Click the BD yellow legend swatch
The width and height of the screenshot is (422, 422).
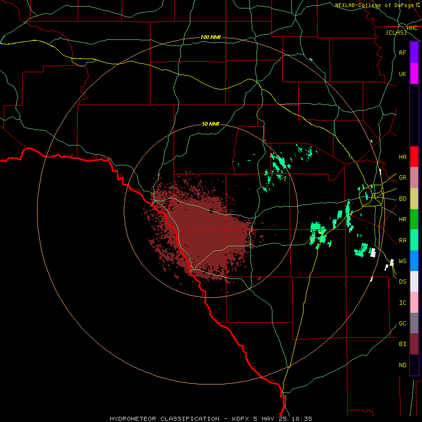(x=414, y=199)
